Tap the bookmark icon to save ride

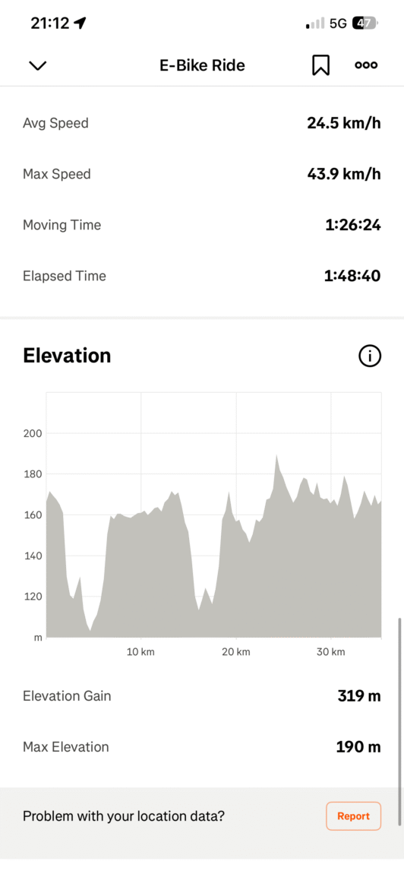point(320,65)
